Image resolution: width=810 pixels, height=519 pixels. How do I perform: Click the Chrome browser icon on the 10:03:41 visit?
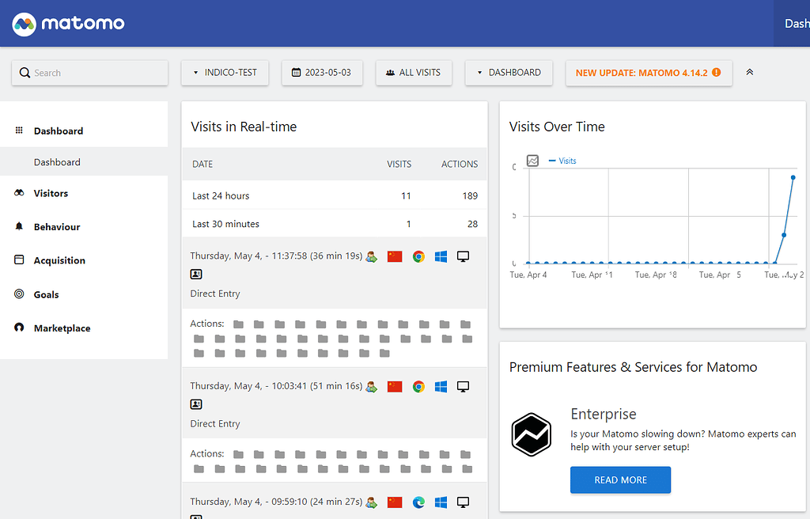(x=418, y=386)
